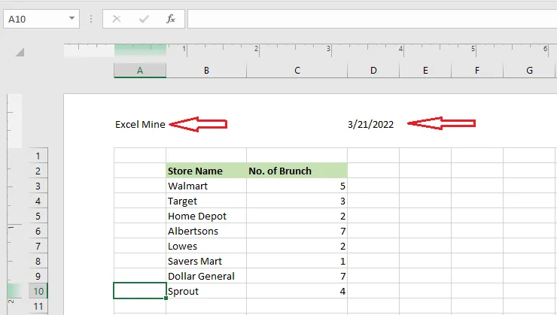Click the vertical ruler beside row 6
557x315 pixels.
[x=14, y=231]
